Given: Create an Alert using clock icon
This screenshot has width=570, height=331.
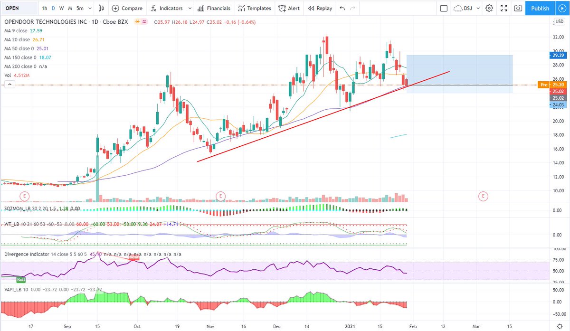Looking at the screenshot, I should tap(282, 8).
